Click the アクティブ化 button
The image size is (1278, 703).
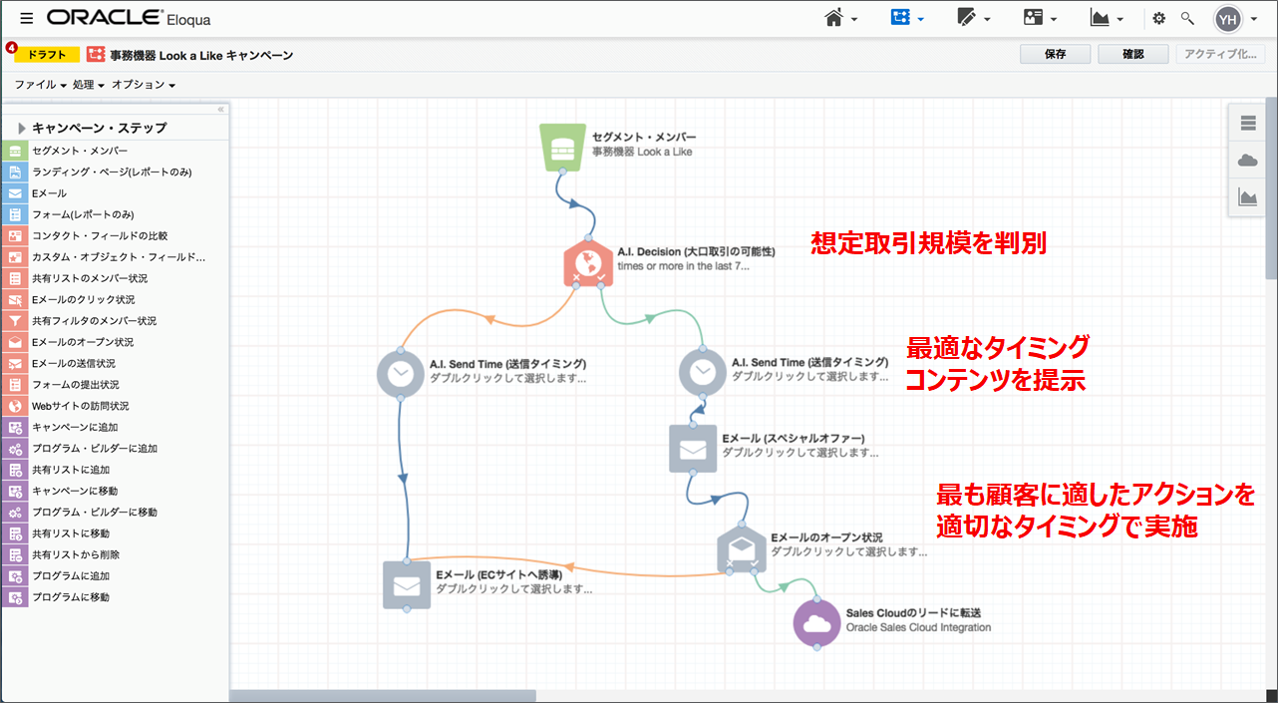coord(1221,54)
